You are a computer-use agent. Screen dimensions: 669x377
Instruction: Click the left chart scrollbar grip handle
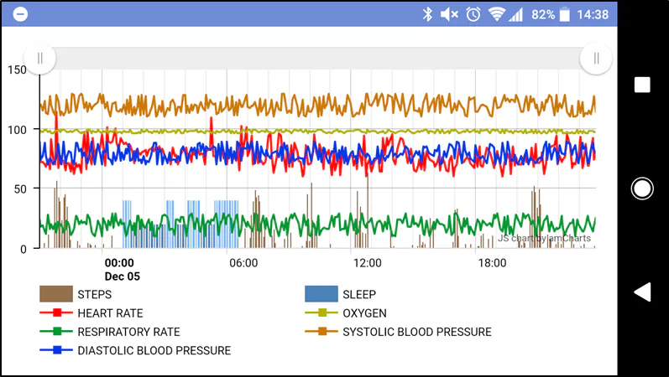point(39,58)
